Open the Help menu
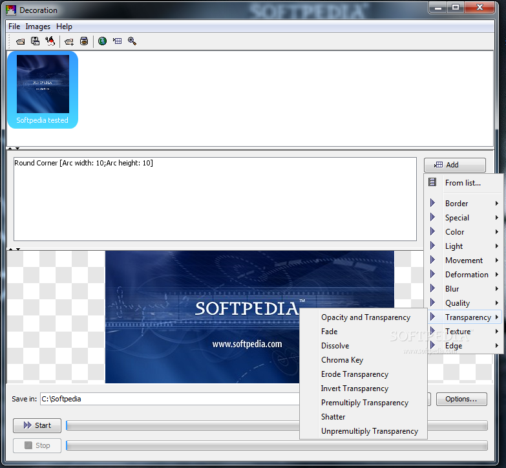 point(64,27)
